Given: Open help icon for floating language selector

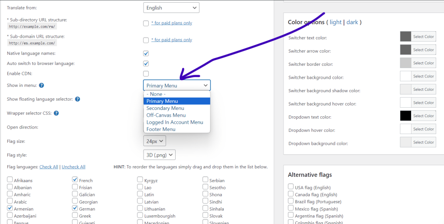Looking at the screenshot, I should (x=77, y=99).
